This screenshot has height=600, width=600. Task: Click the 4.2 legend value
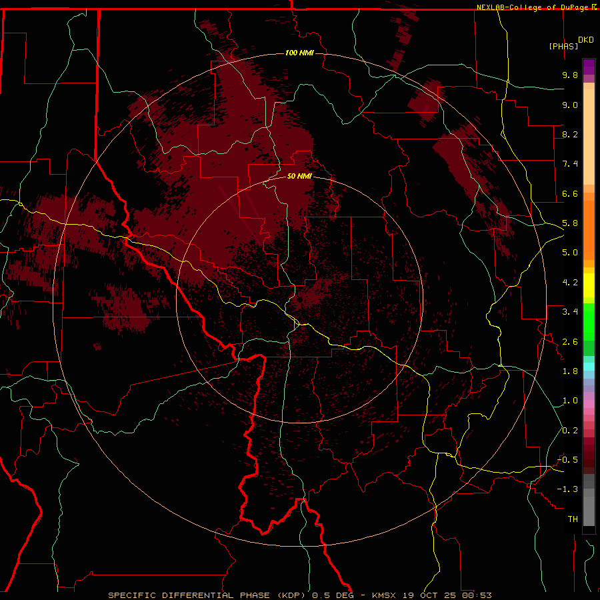570,283
